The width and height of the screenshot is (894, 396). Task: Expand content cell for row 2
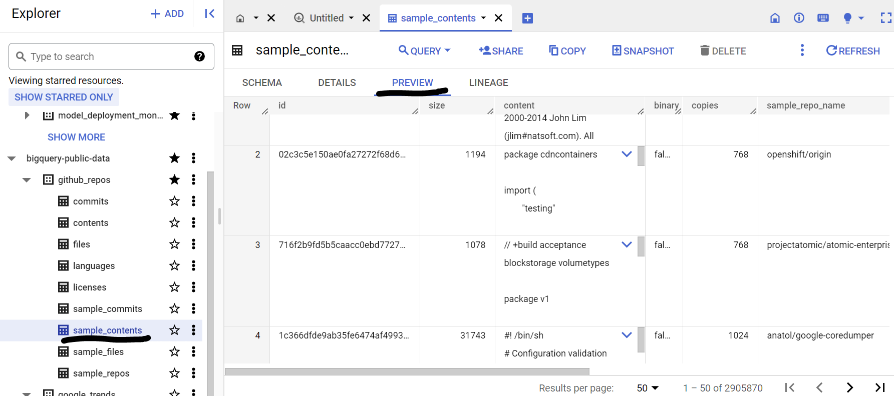[626, 154]
